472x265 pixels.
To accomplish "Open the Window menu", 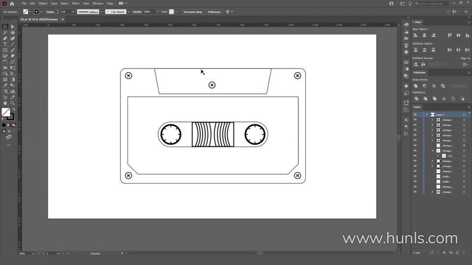I will pos(98,3).
